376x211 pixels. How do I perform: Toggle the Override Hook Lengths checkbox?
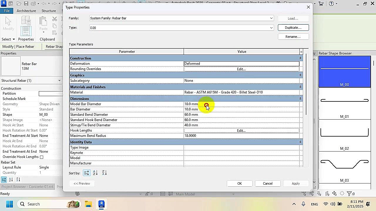click(41, 157)
